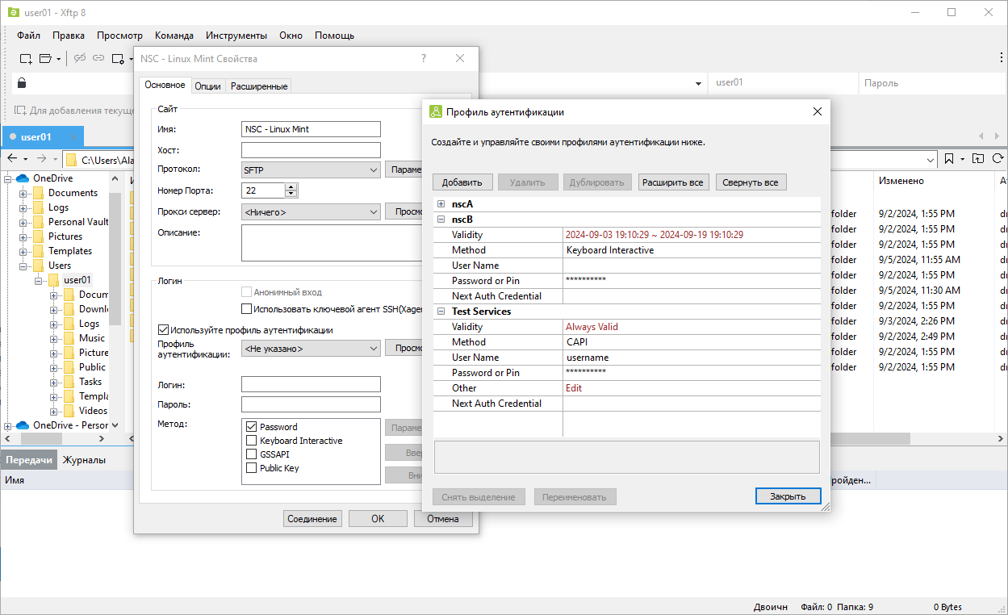Click the padlock icon in address bar
Screen dimensions: 1008x615
point(22,83)
